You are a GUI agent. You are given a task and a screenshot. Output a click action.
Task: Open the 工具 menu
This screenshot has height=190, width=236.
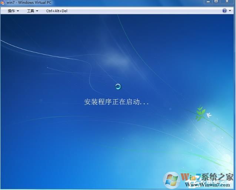[33, 11]
